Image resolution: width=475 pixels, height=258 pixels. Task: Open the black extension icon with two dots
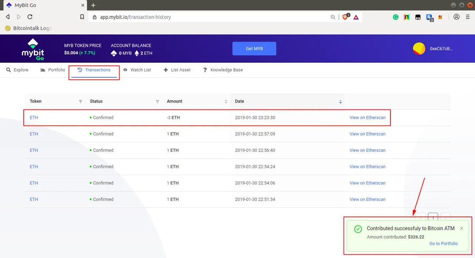pos(418,17)
